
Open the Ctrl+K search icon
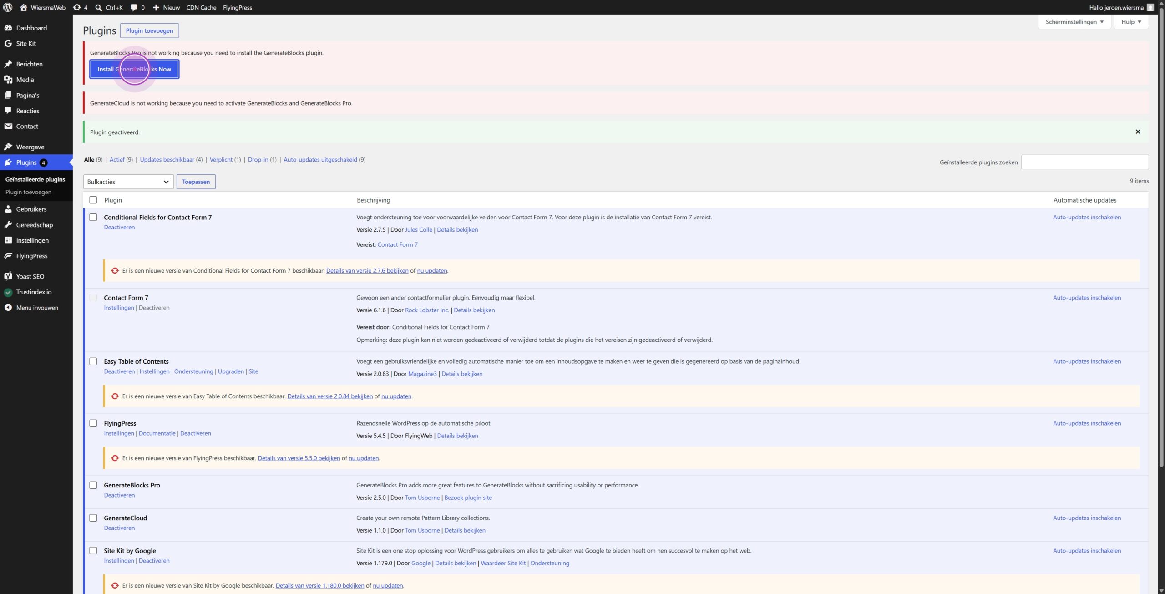coord(99,7)
